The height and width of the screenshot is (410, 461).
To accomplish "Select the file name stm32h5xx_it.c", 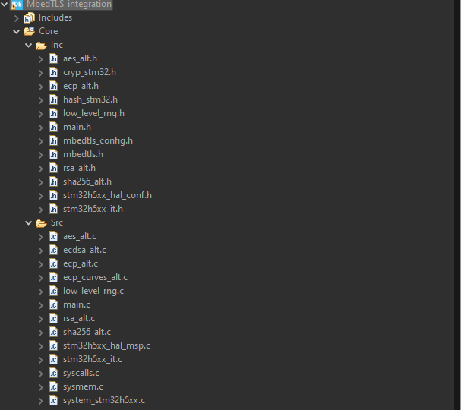I will click(x=93, y=359).
